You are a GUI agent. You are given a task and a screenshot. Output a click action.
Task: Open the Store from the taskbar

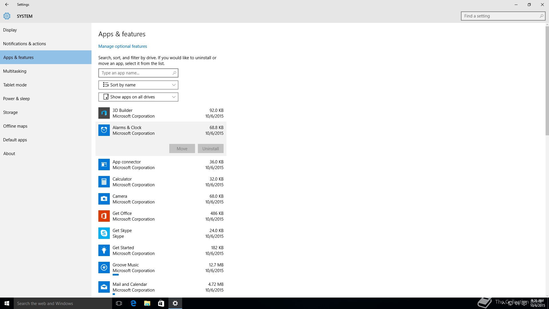[x=161, y=303]
